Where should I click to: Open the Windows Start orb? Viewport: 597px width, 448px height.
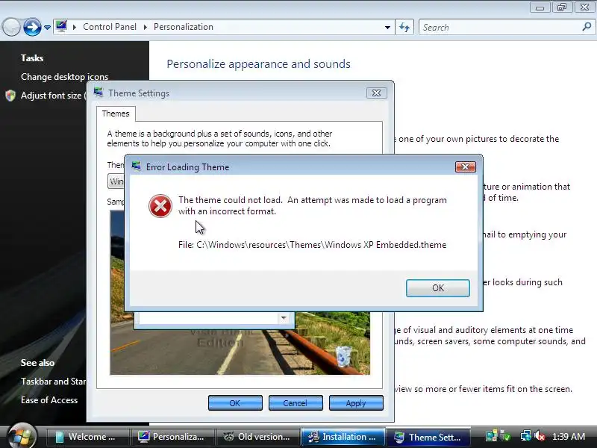[22, 436]
